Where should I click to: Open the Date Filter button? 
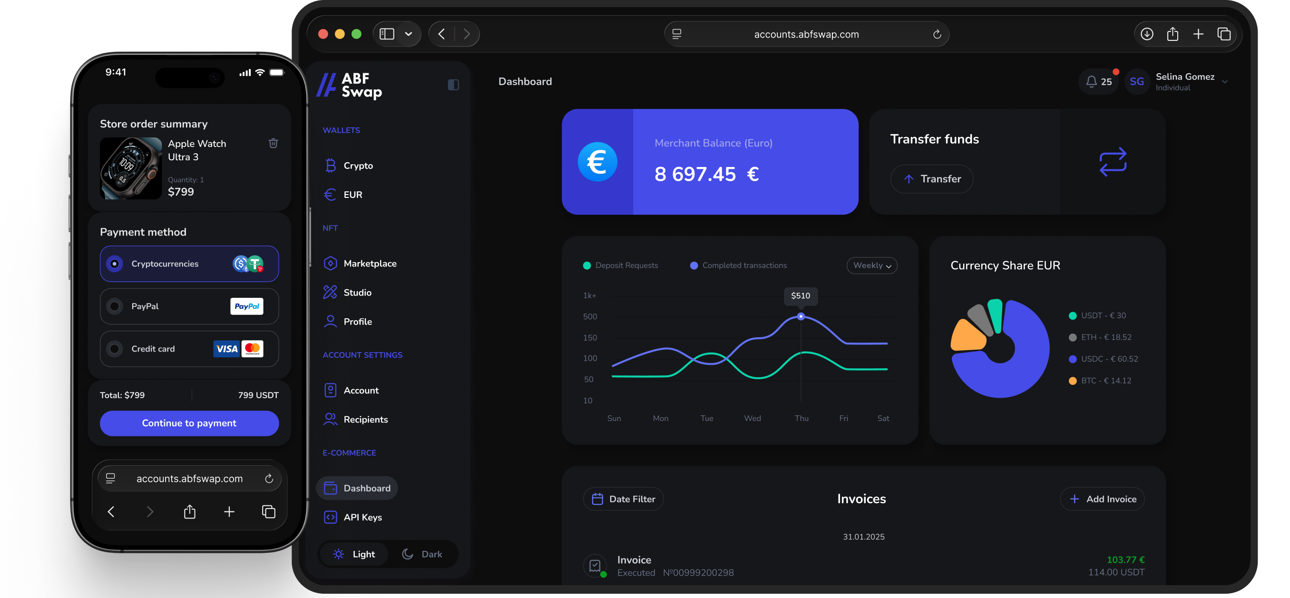click(x=623, y=499)
